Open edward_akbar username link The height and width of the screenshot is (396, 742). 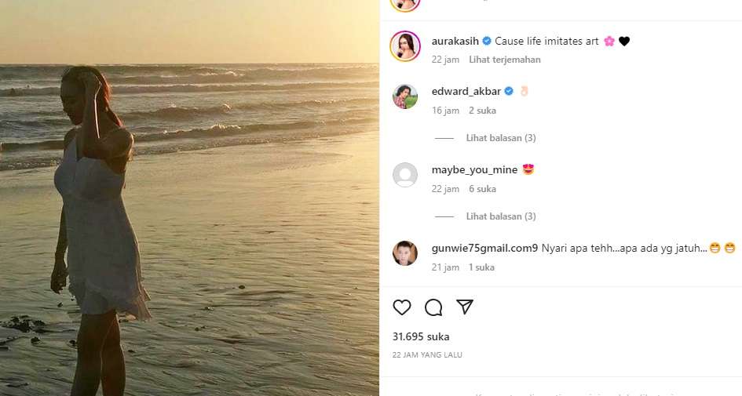coord(466,91)
